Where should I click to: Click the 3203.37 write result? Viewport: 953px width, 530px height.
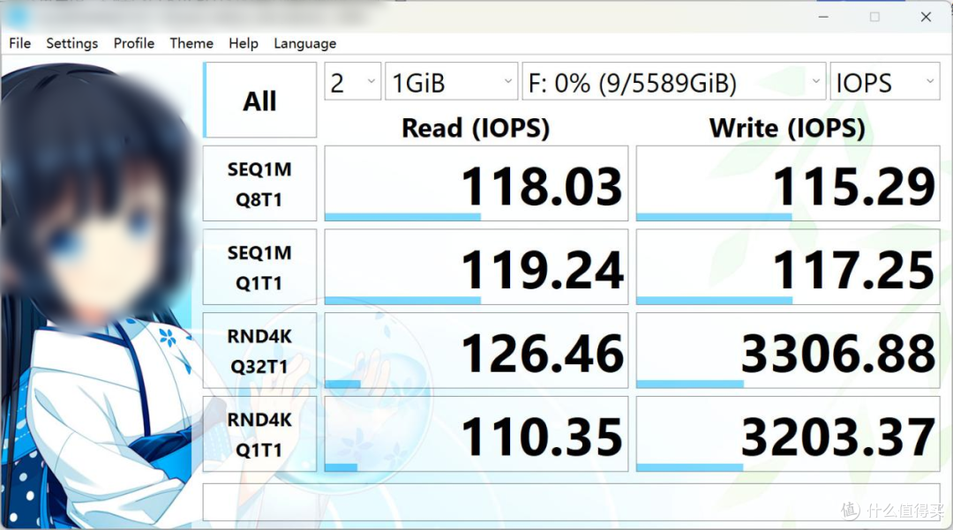click(x=788, y=434)
